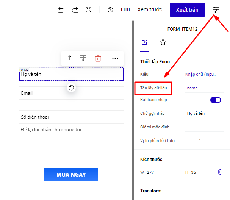Switch to the star tab
Image resolution: width=230 pixels, height=200 pixels.
tap(163, 42)
